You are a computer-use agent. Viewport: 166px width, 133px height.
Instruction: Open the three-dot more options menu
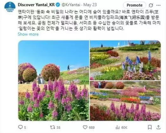(158, 5)
